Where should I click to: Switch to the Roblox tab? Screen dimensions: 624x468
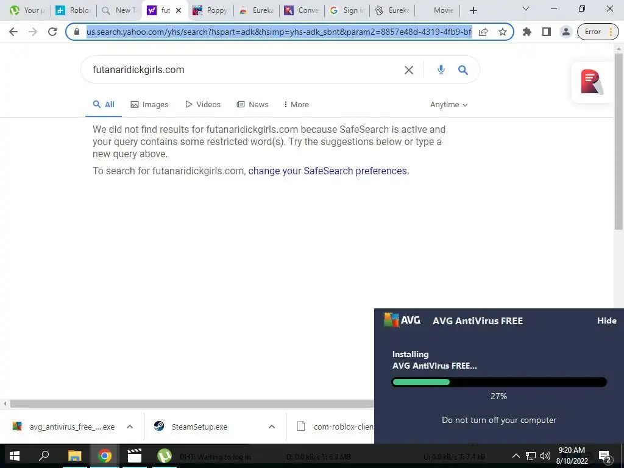coord(74,11)
